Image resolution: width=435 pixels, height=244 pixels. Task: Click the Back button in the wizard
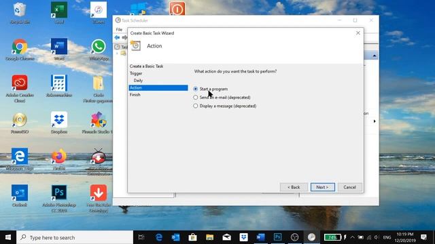click(294, 187)
